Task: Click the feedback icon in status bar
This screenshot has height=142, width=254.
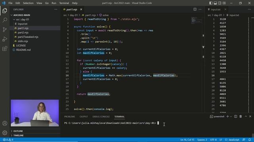Action: [244, 140]
